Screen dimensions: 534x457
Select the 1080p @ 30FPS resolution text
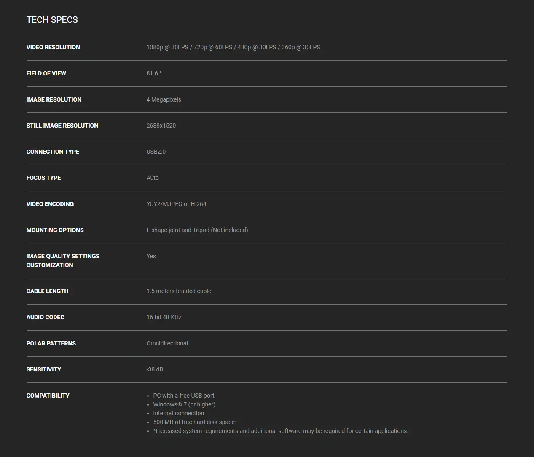[167, 47]
